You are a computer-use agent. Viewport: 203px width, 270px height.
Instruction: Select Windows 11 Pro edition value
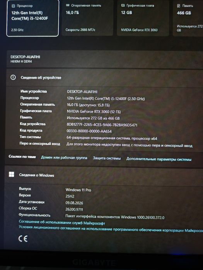click(x=78, y=190)
